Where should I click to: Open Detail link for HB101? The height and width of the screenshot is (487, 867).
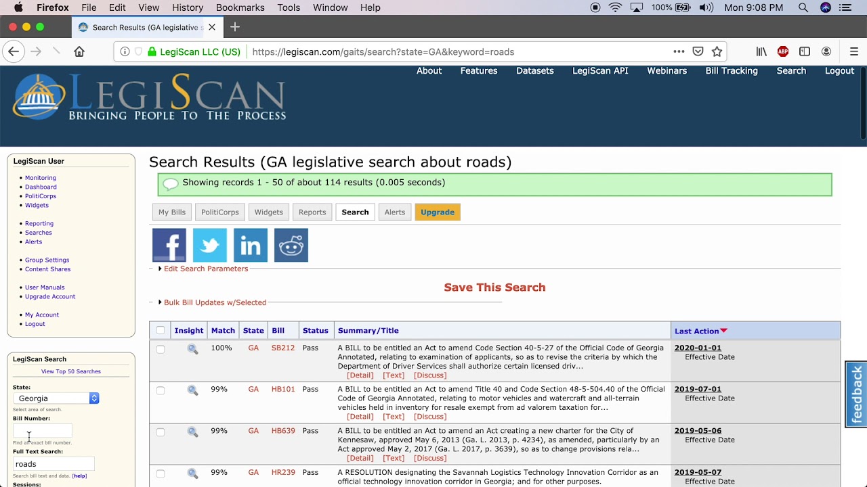point(360,417)
